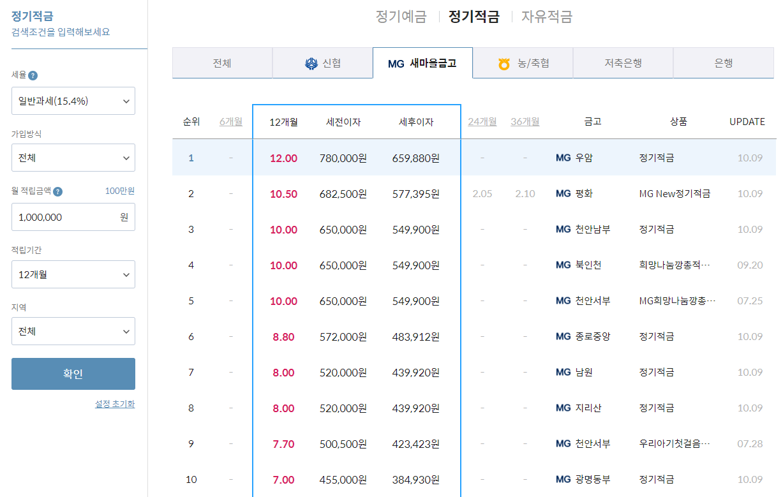The image size is (783, 497).
Task: Select the 저축은행 filter tab
Action: coord(622,63)
